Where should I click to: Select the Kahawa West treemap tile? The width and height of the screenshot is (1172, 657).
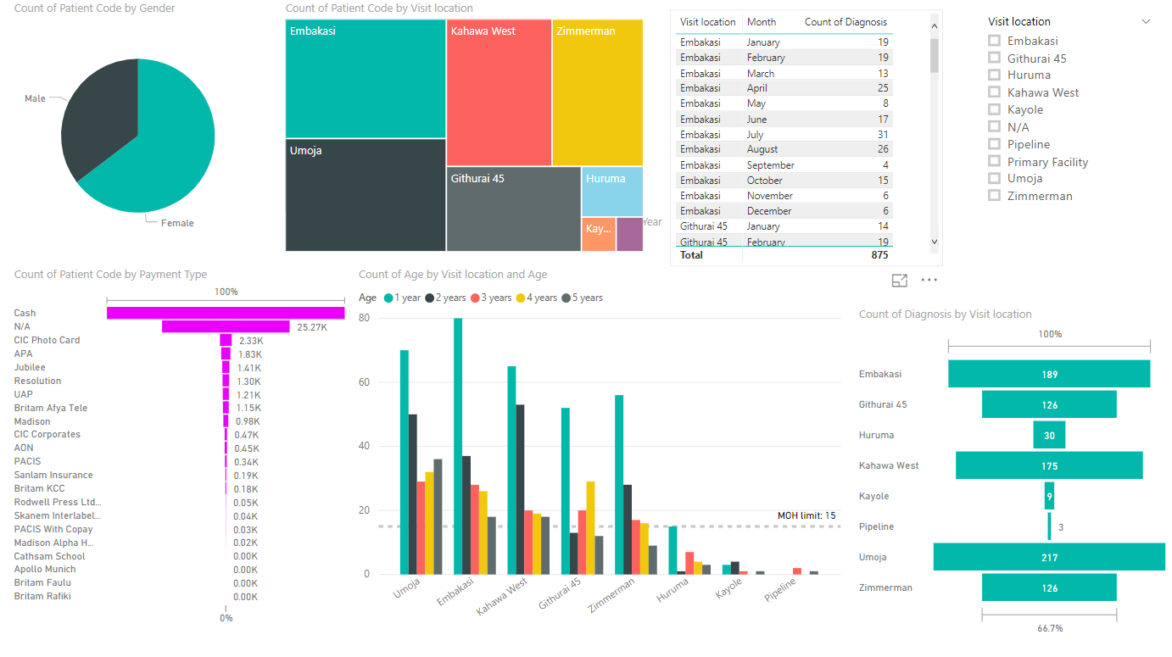pyautogui.click(x=499, y=92)
